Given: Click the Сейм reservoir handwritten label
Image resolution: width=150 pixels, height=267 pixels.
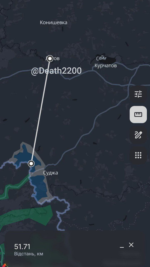Looking at the screenshot, I should 101,59.
